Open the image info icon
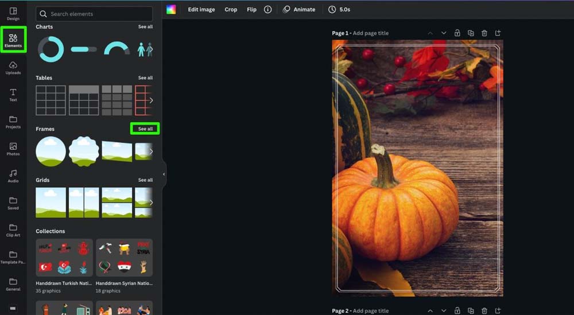Image resolution: width=574 pixels, height=315 pixels. click(x=268, y=10)
